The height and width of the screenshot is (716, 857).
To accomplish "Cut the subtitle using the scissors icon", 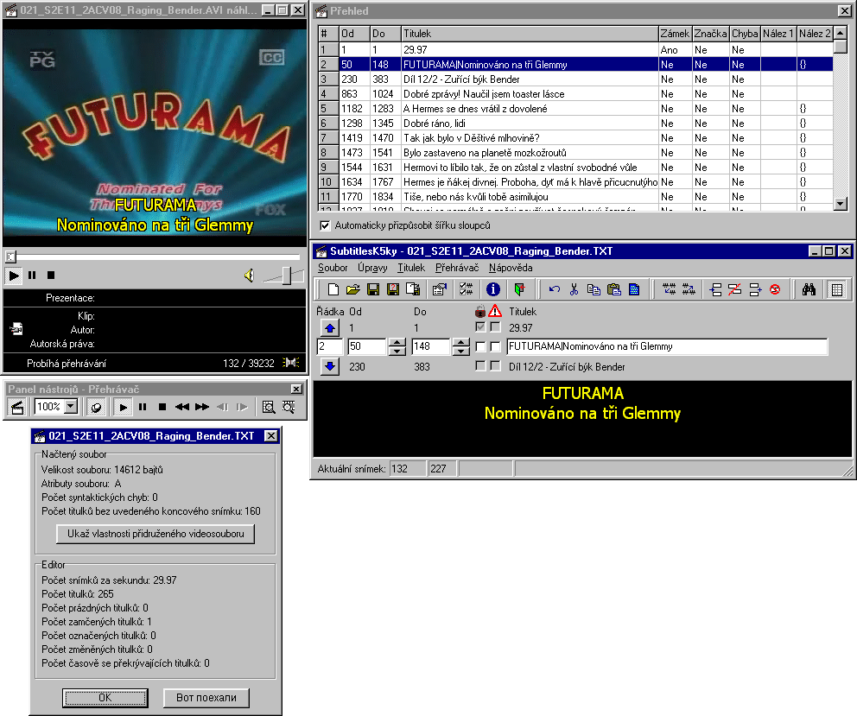I will pyautogui.click(x=574, y=289).
